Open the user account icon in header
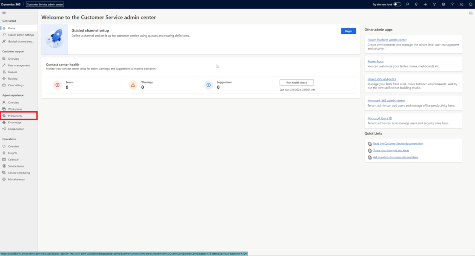The height and width of the screenshot is (256, 475). coord(470,4)
